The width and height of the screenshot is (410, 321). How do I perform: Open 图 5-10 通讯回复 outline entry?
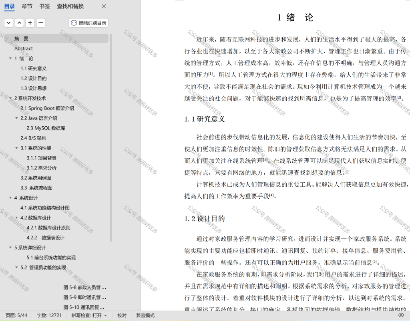tap(84, 307)
